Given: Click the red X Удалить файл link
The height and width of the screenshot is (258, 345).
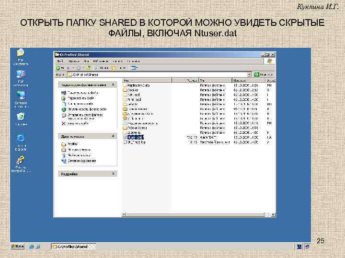Looking at the screenshot, I should point(75,124).
